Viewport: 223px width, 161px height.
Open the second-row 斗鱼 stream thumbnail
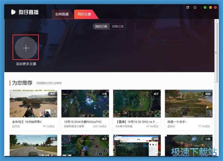189,145
